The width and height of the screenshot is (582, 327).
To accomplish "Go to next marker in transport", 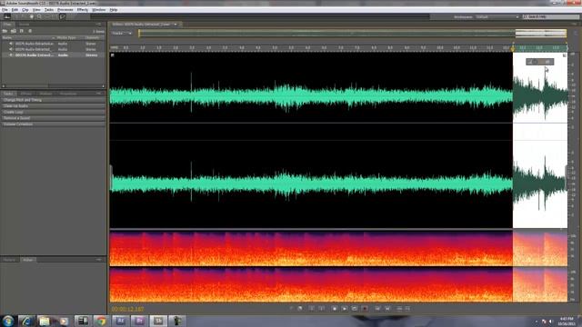I will tap(387, 309).
